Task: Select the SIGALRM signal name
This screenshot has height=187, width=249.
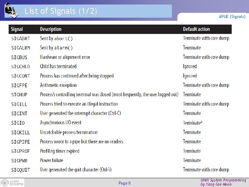Action: (20, 48)
